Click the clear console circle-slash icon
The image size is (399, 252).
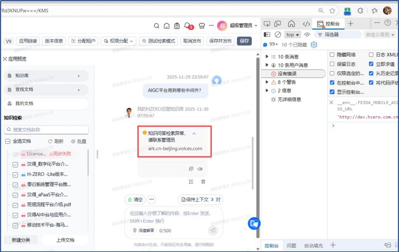(278, 35)
